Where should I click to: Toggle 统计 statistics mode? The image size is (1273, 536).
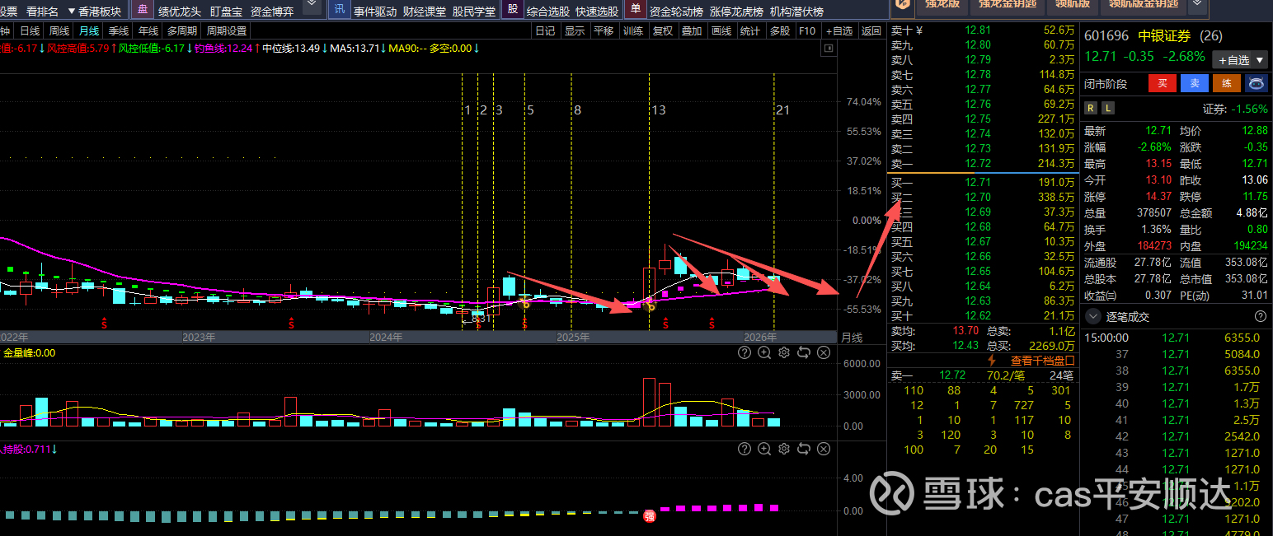tap(750, 31)
